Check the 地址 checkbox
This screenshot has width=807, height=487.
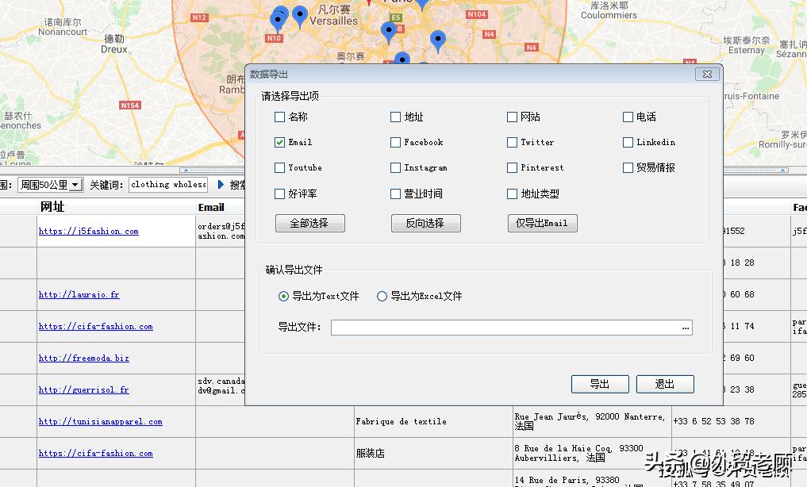click(395, 117)
